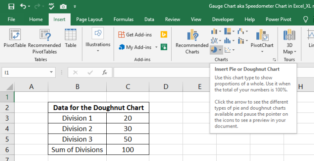The height and width of the screenshot is (161, 314).
Task: Switch to the Home tab
Action: pos(36,20)
